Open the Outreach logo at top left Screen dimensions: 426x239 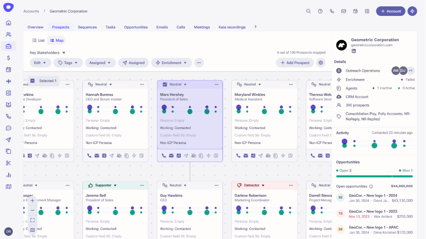[9, 7]
